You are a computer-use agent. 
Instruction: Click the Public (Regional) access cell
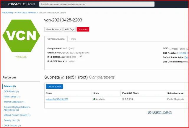tap(175, 99)
